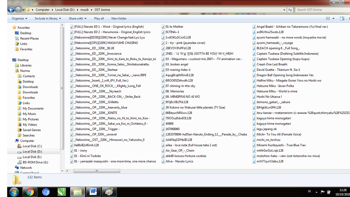The height and width of the screenshot is (197, 350).
Task: Select file '01 - Kimi ni Todoke'
Action: [x=87, y=156]
